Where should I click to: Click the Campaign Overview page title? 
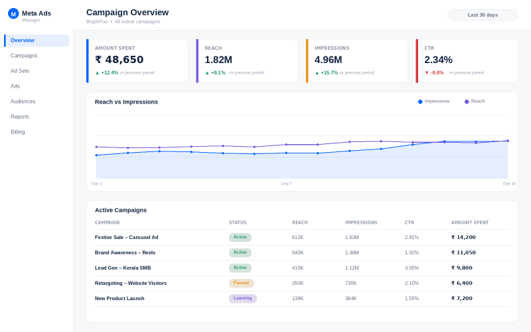tap(127, 13)
